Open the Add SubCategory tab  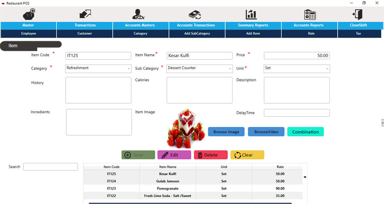click(197, 33)
